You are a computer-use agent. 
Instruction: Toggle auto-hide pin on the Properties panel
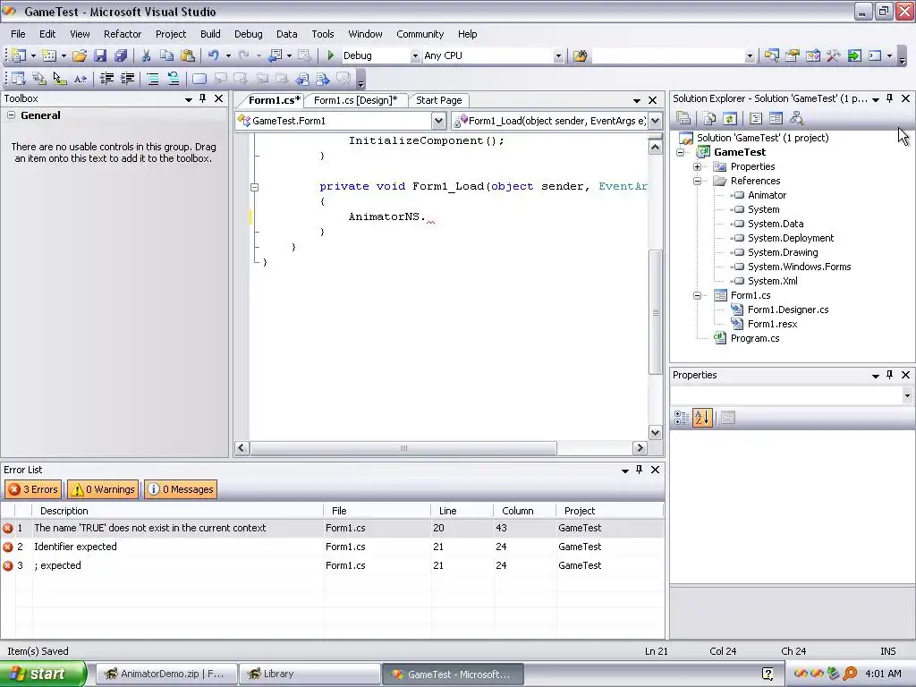coord(890,375)
